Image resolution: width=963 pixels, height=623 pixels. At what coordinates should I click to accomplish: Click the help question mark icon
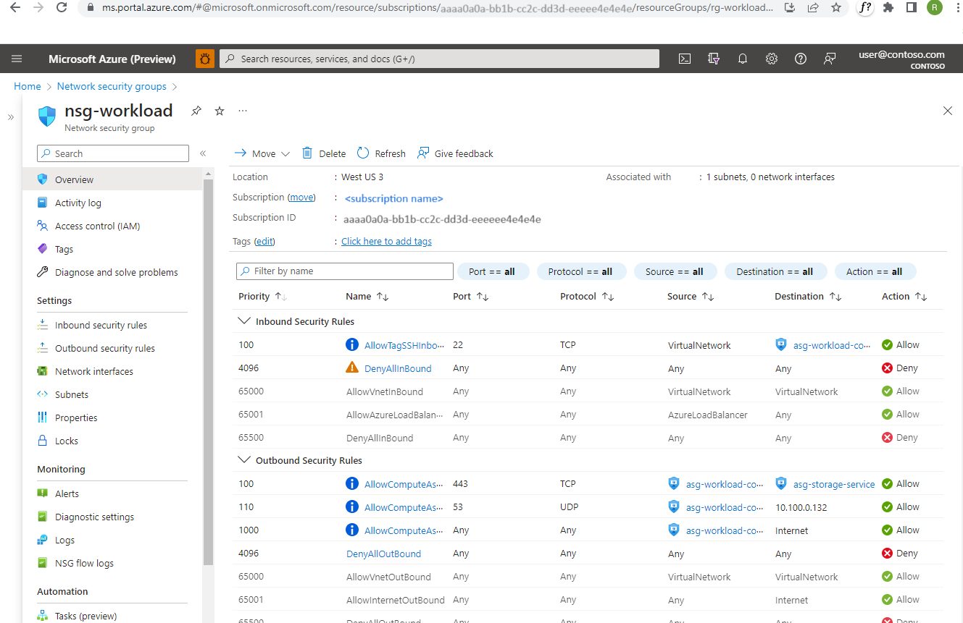point(801,59)
